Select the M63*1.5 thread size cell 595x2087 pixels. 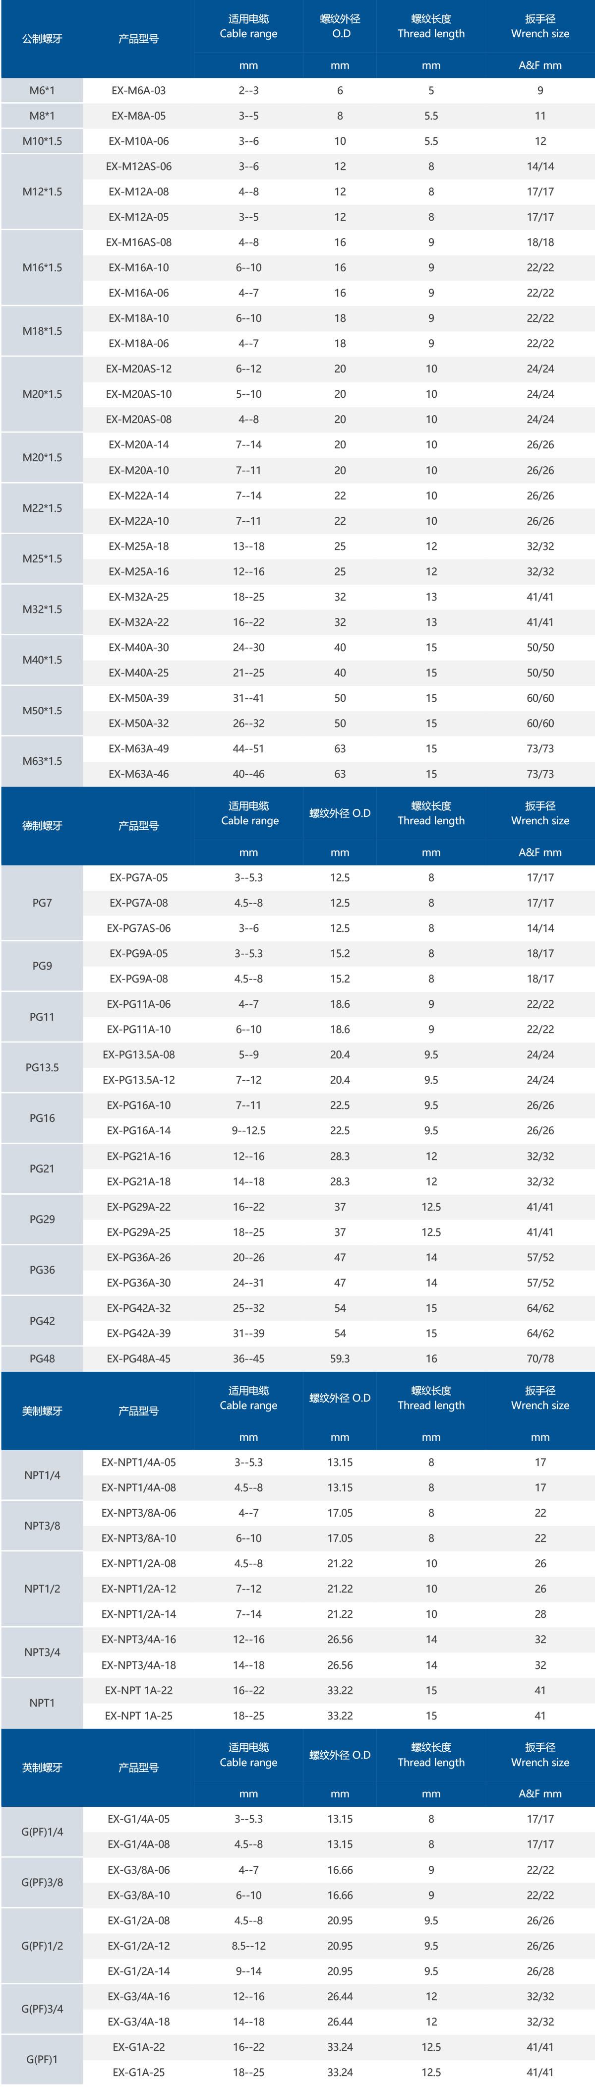click(42, 761)
